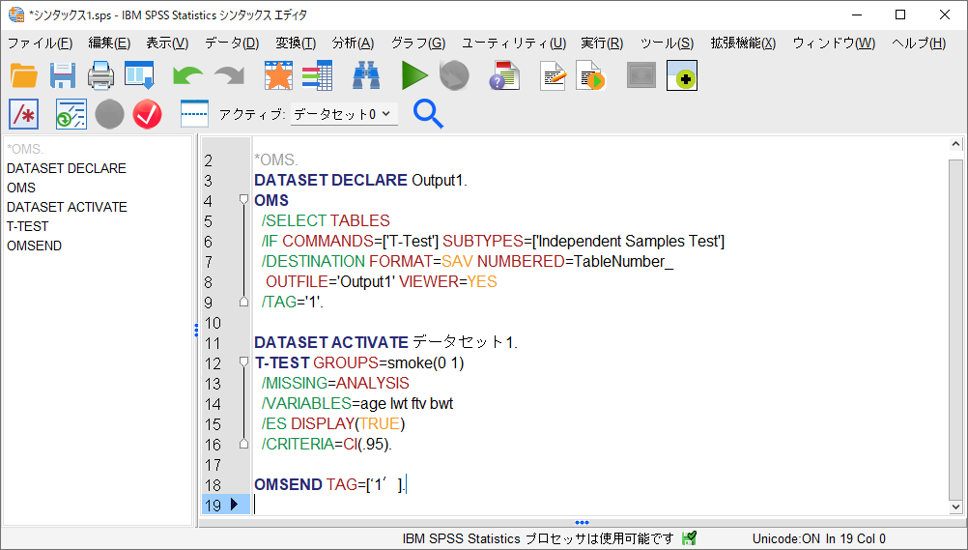This screenshot has width=968, height=550.
Task: Select DATASET DECLARE in the navigation pane
Action: click(x=66, y=168)
